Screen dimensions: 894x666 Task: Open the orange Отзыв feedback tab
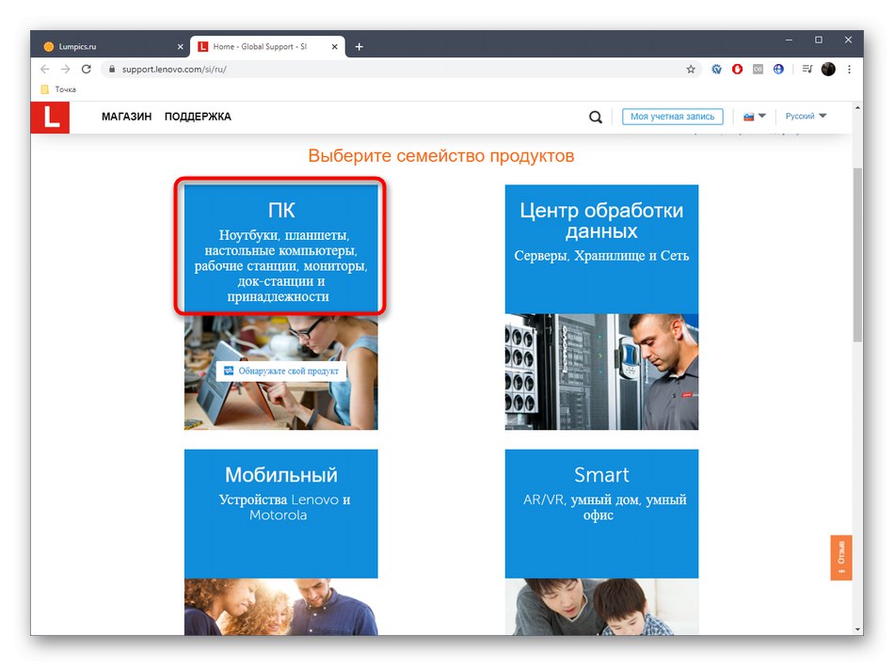pyautogui.click(x=841, y=557)
